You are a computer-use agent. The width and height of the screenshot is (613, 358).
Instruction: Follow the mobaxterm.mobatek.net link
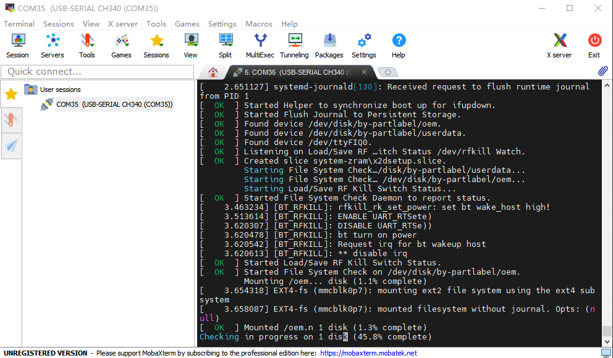pyautogui.click(x=369, y=353)
